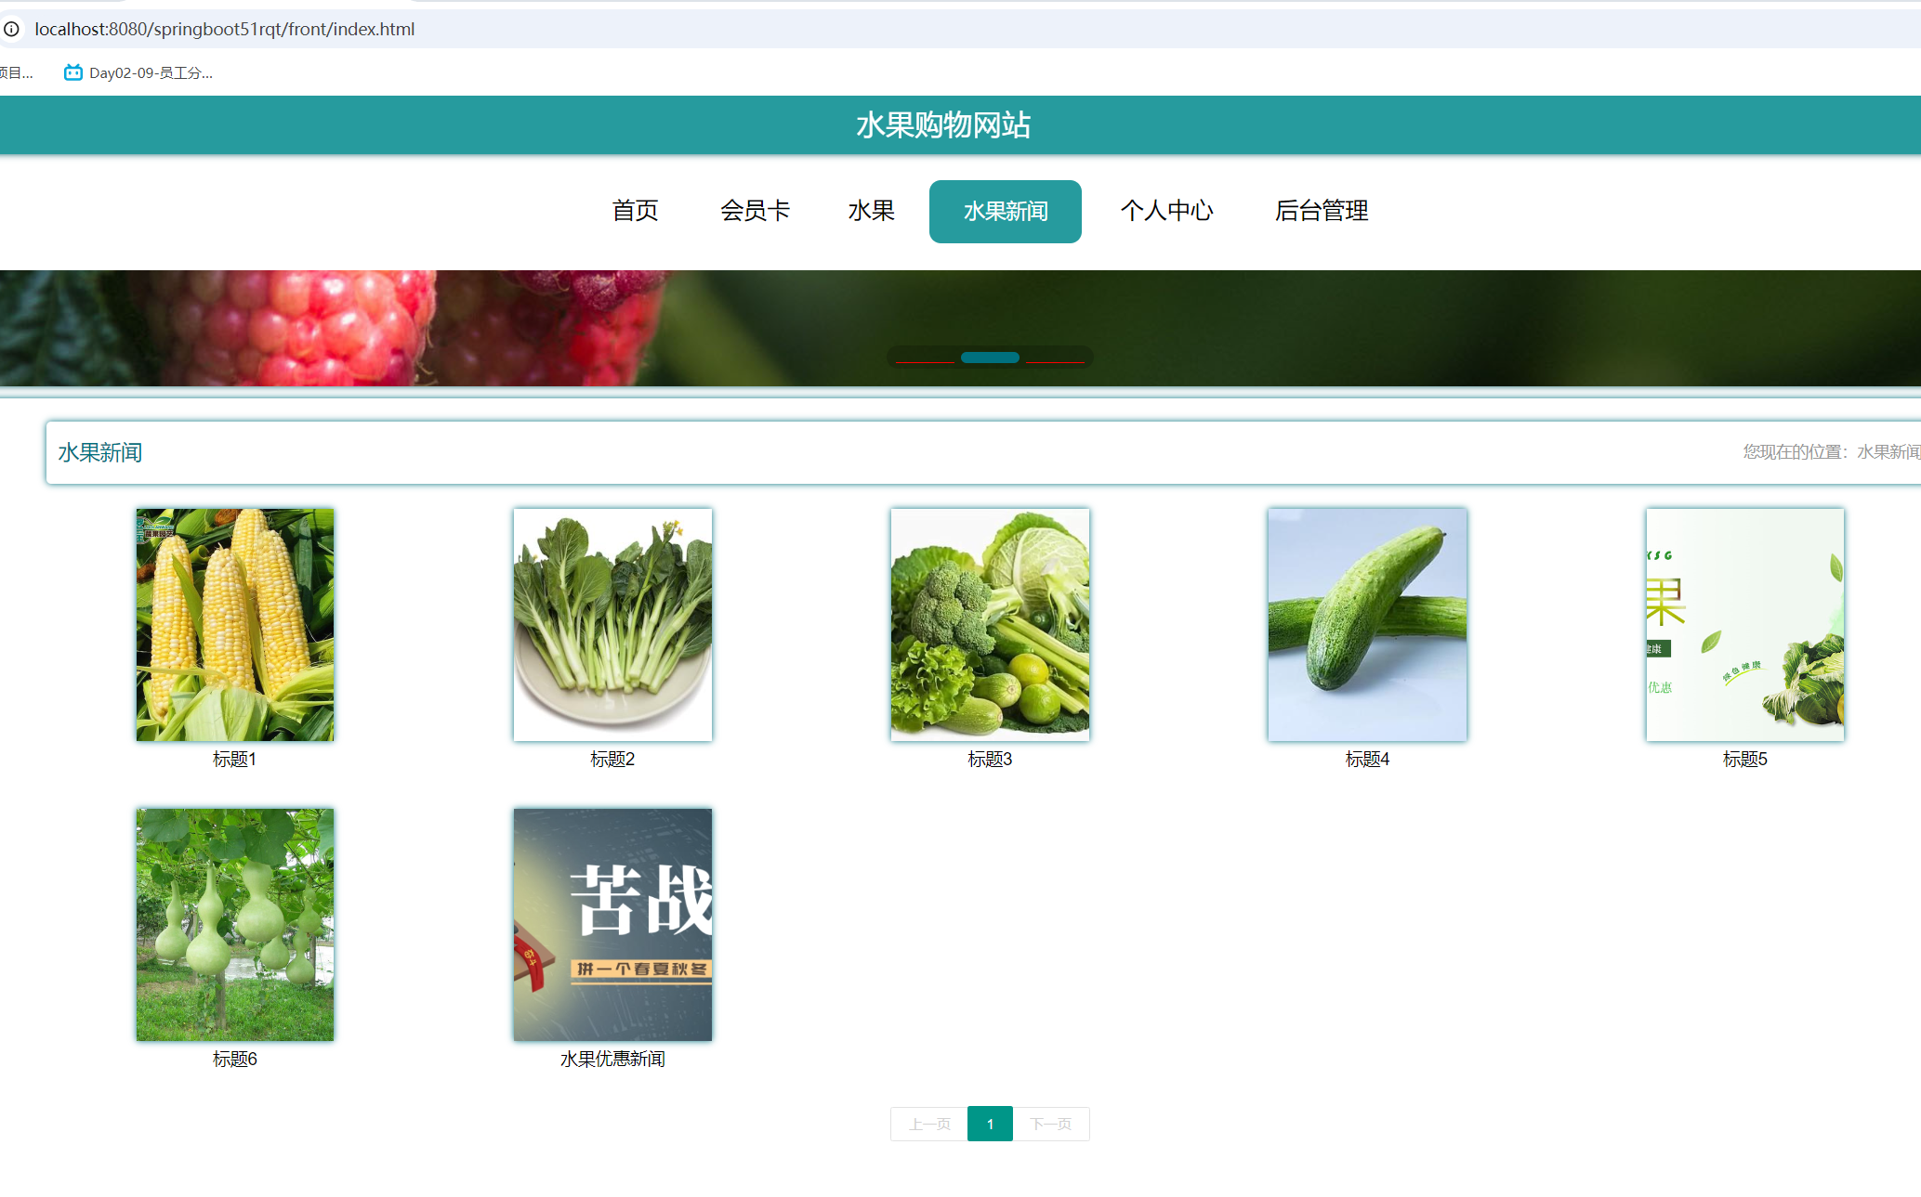This screenshot has height=1197, width=1921.
Task: Select page 1 in pagination
Action: point(990,1124)
